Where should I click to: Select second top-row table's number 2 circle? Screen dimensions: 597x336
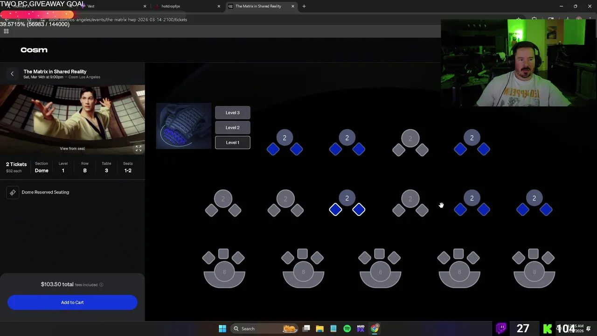click(347, 138)
